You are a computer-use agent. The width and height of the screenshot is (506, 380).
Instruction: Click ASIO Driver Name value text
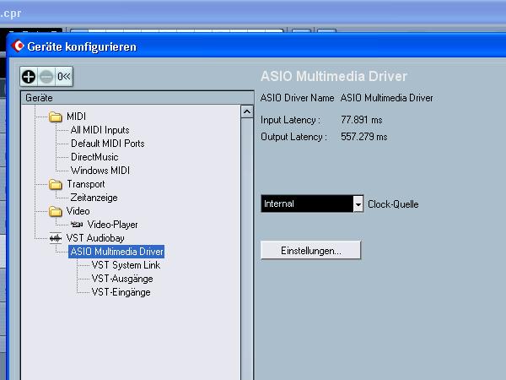[386, 98]
